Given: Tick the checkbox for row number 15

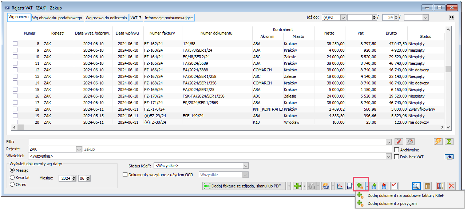Looking at the screenshot, I should click(15, 90).
